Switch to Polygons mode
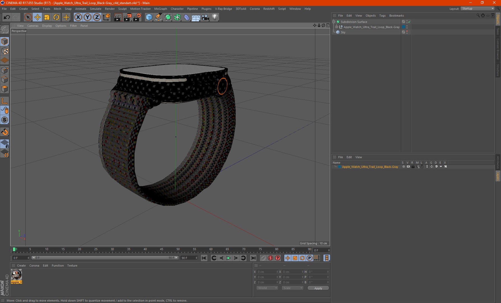501x303 pixels. click(x=5, y=89)
